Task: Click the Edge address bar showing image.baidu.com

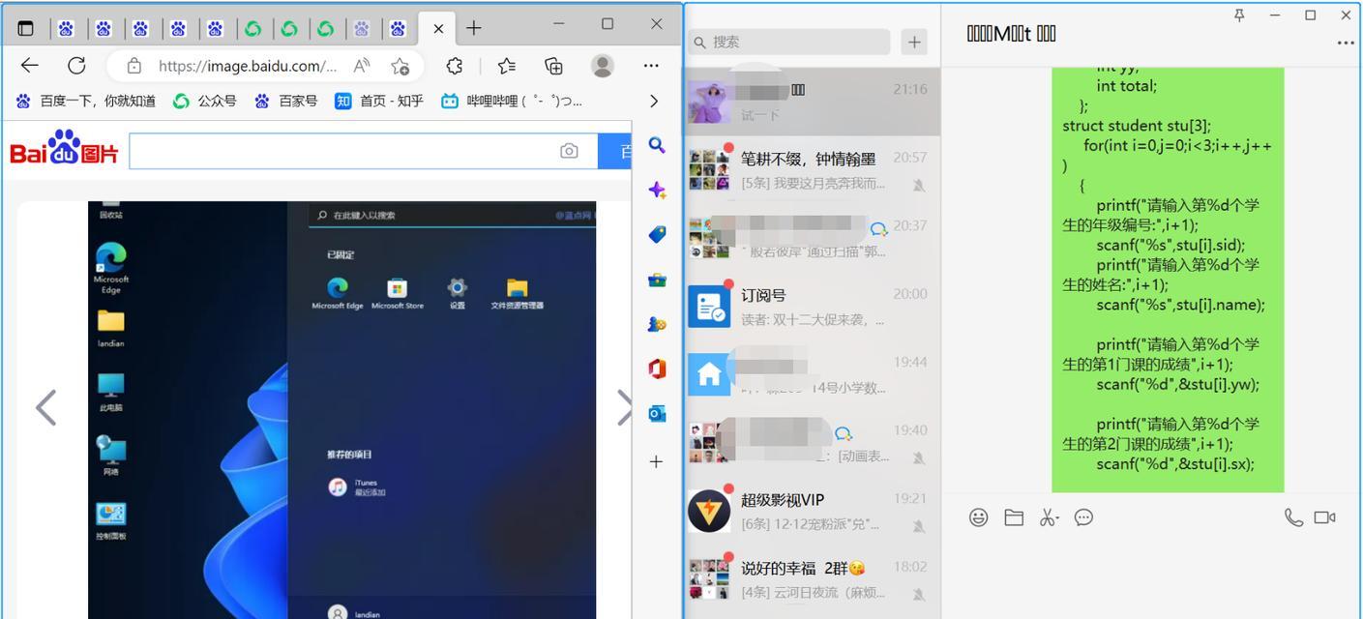Action: click(246, 66)
